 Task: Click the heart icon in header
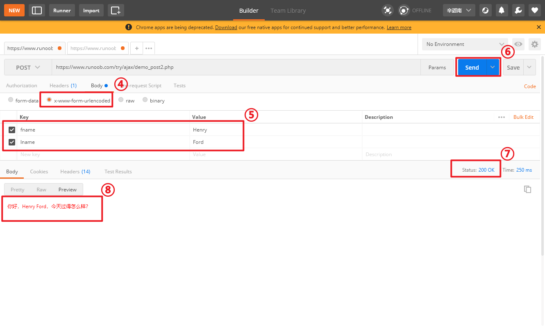pyautogui.click(x=534, y=10)
